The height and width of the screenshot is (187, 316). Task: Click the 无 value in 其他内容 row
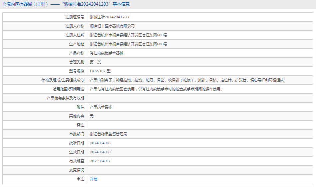pos(92,116)
